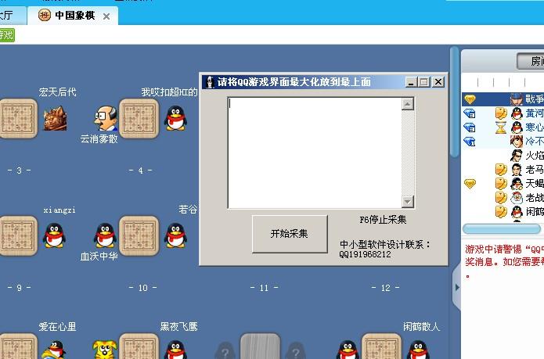This screenshot has height=359, width=544.
Task: Click the yellow diamond icon in 戰爭 row
Action: point(470,99)
